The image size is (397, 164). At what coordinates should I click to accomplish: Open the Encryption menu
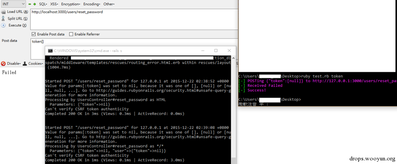[71, 4]
